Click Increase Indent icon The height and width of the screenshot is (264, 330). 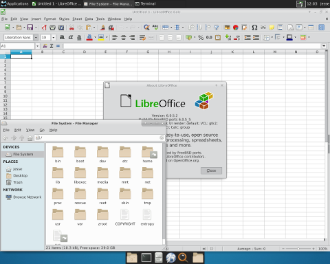click(x=247, y=37)
